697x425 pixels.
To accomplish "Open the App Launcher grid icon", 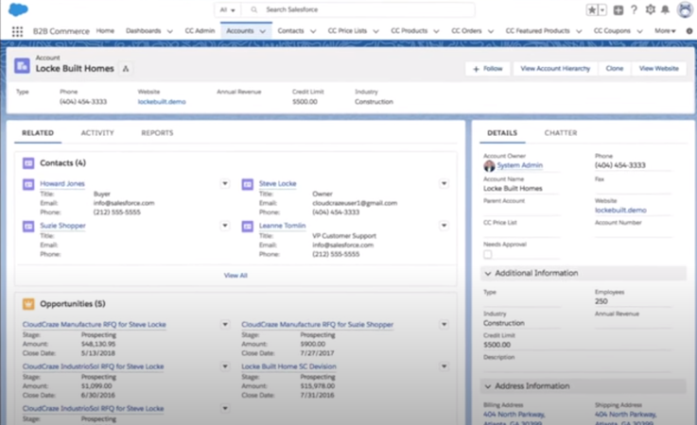I will [17, 31].
